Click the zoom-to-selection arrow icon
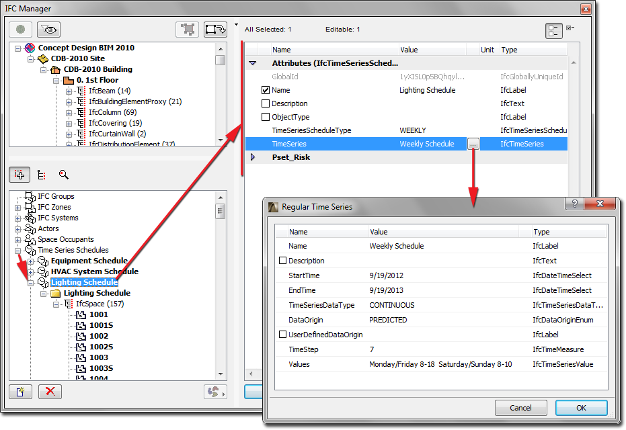Screen dimensions: 626x430 click(215, 29)
